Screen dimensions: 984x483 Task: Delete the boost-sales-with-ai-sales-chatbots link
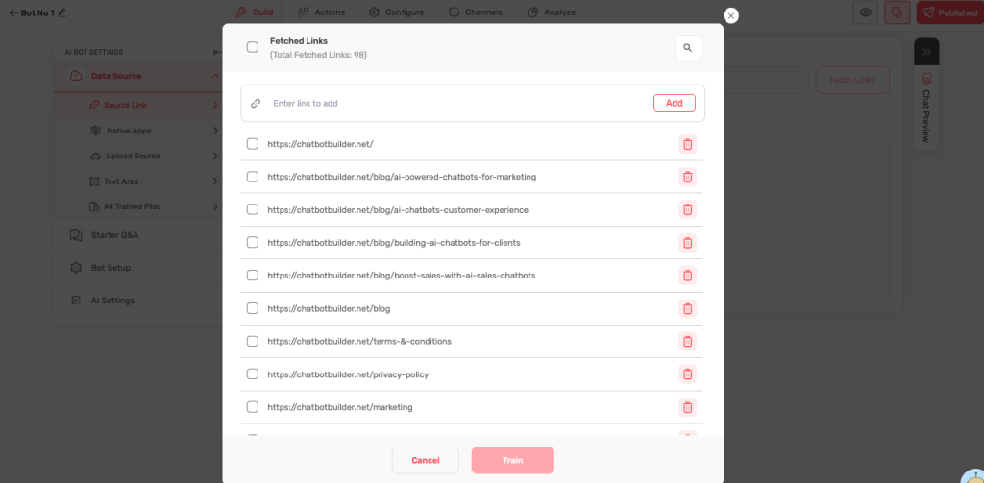click(x=688, y=276)
